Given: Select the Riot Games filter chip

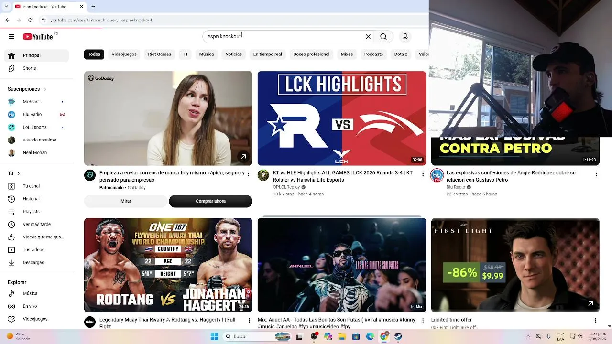Looking at the screenshot, I should click(x=160, y=54).
